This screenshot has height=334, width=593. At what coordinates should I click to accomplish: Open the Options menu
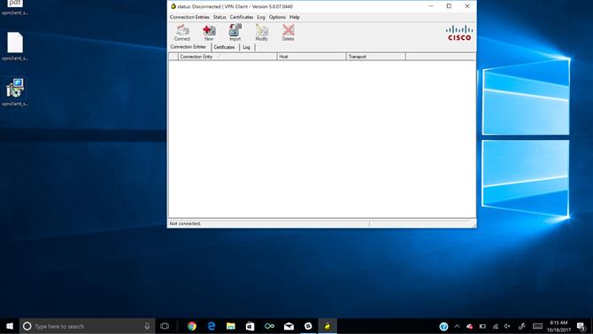pos(277,17)
